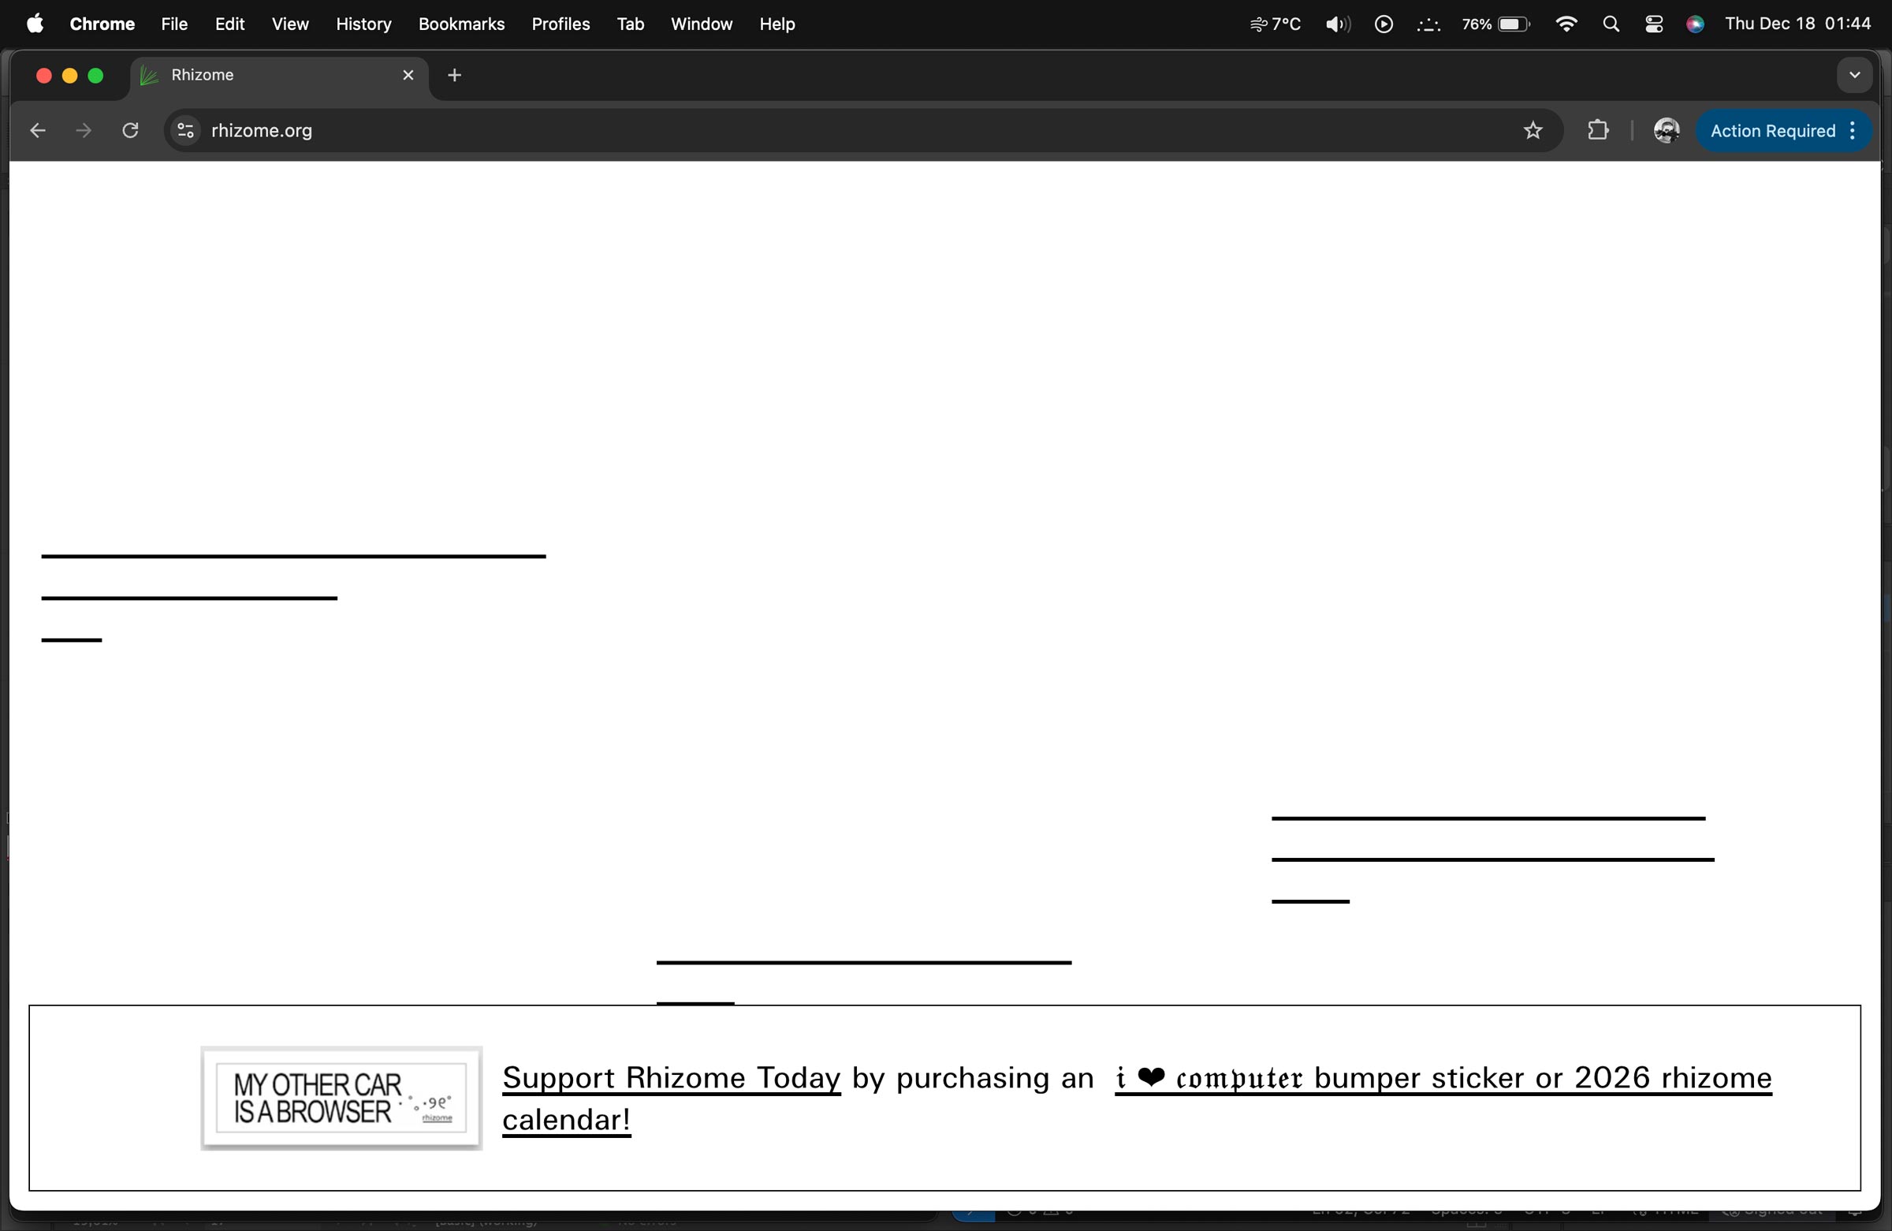Toggle the Wi-Fi menu bar icon
1892x1231 pixels.
(x=1566, y=24)
